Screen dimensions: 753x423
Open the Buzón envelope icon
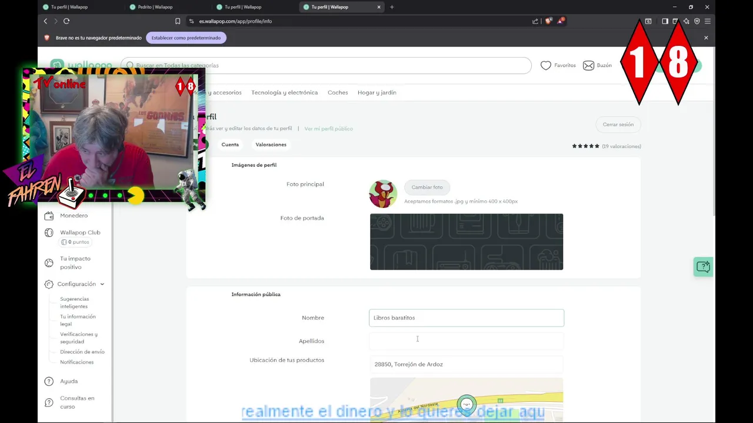(x=588, y=65)
